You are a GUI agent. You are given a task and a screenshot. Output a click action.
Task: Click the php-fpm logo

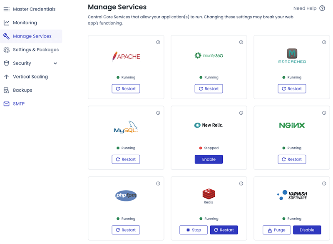(x=126, y=196)
